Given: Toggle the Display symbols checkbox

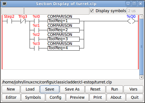Looking at the screenshot, I should pos(92,11).
